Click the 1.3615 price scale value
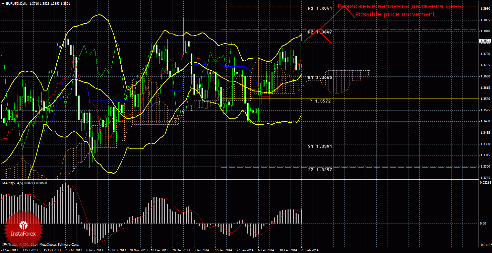The height and width of the screenshot is (253, 492). coord(485,87)
